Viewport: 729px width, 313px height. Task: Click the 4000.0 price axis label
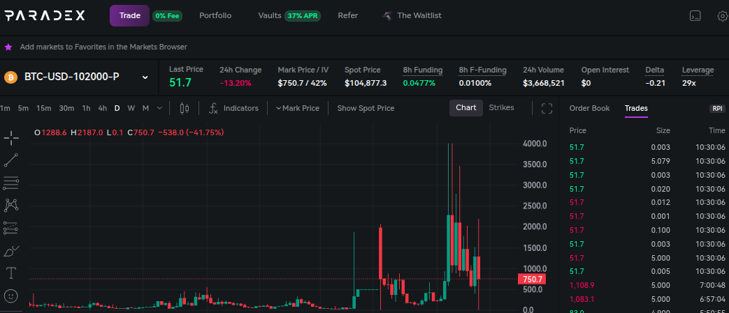[535, 144]
